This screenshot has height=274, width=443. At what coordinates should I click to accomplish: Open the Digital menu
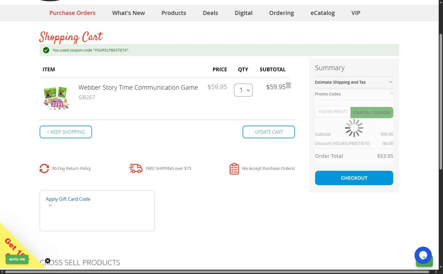243,13
